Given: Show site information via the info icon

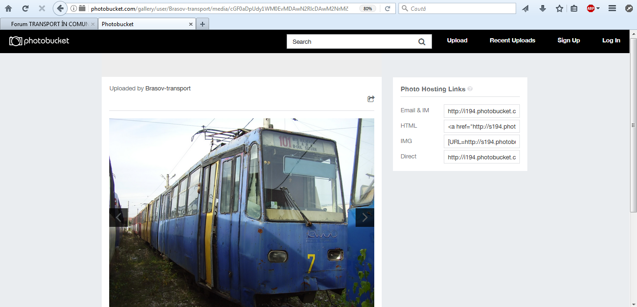Looking at the screenshot, I should pyautogui.click(x=74, y=8).
